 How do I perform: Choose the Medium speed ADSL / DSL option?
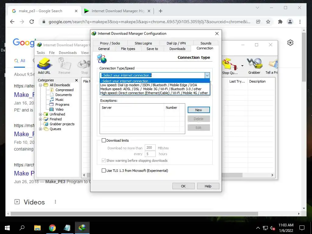coord(155,89)
